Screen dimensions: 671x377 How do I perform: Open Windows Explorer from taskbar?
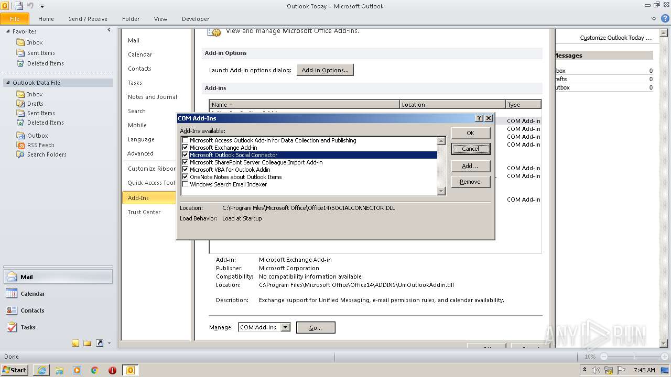59,370
